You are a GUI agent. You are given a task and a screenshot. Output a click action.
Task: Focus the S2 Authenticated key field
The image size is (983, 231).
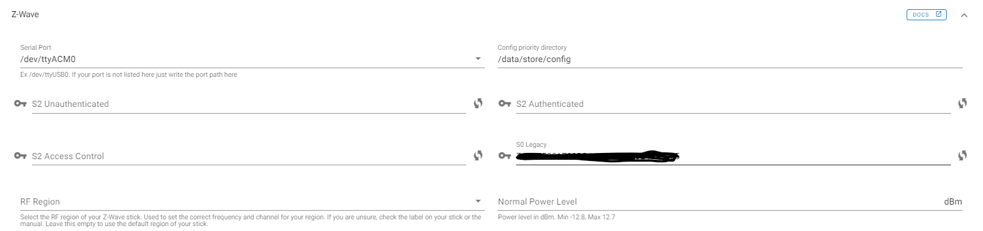pos(733,104)
